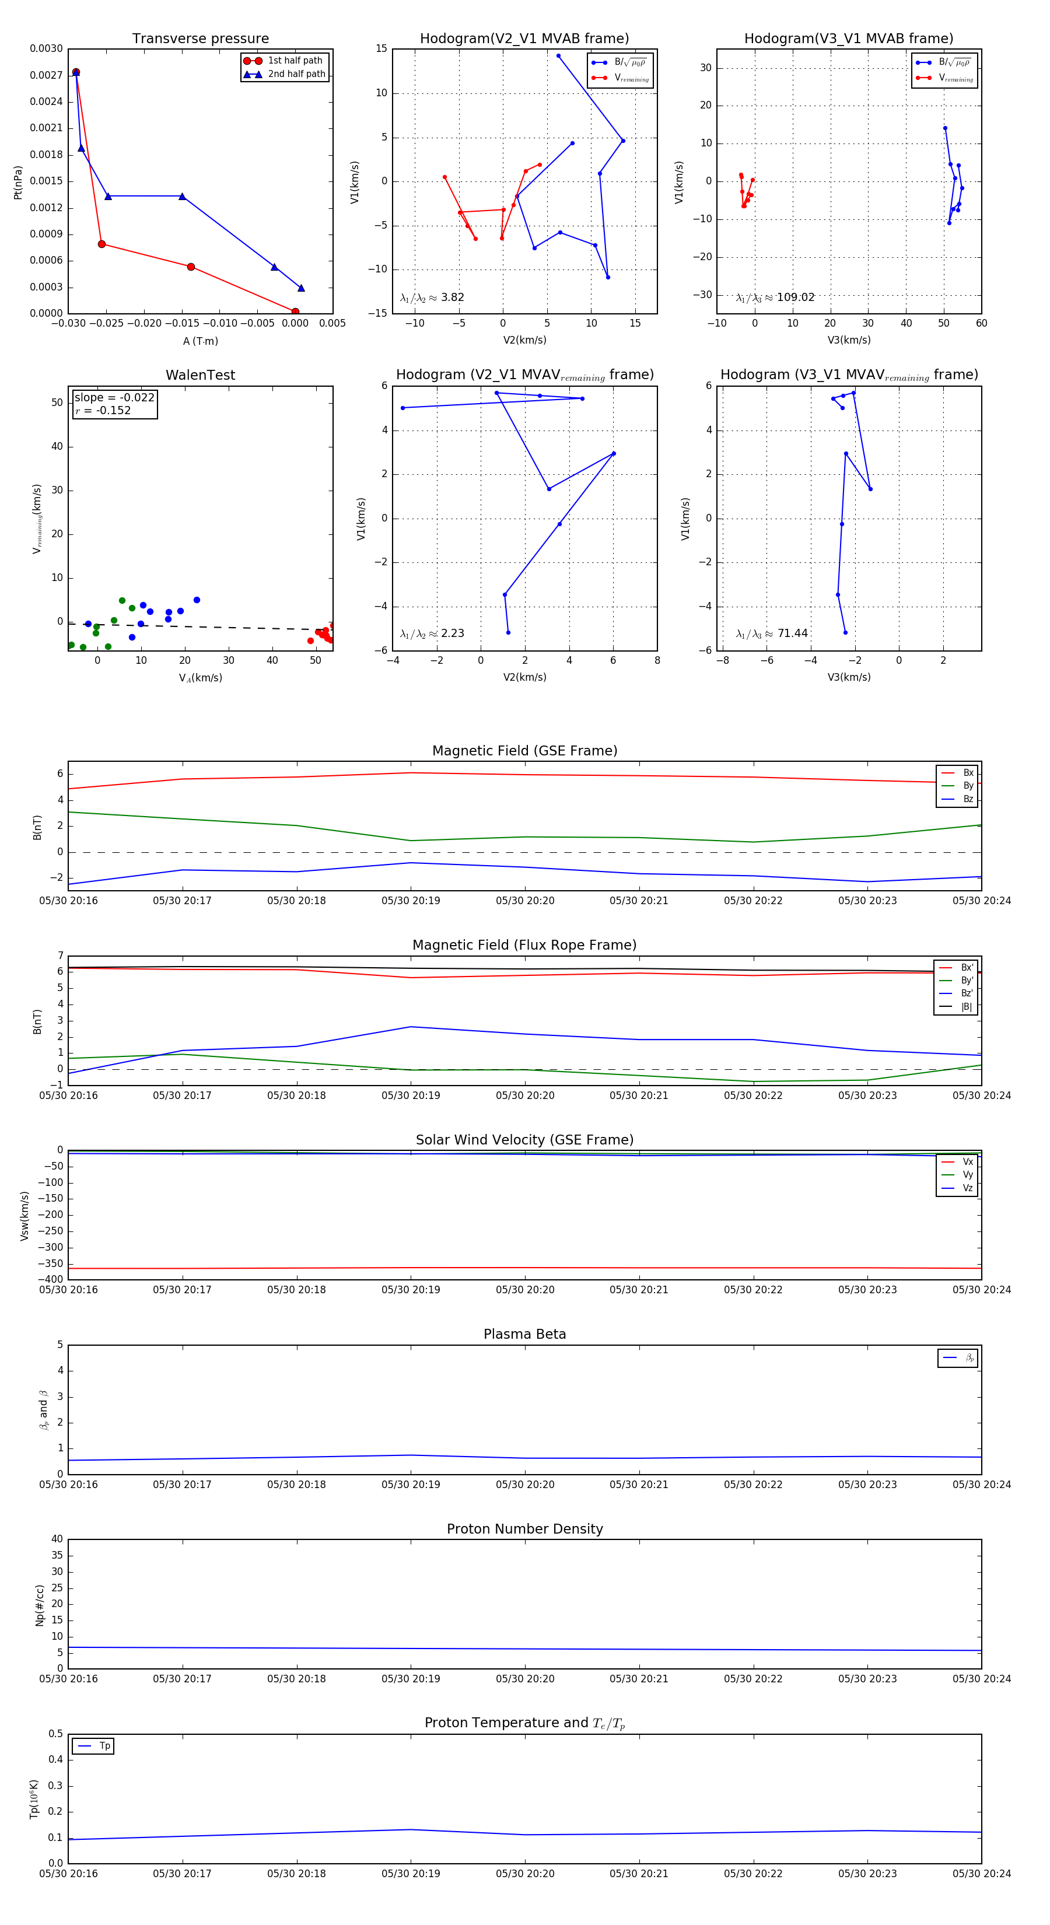Click the "WalenTest" plot title

tap(200, 375)
